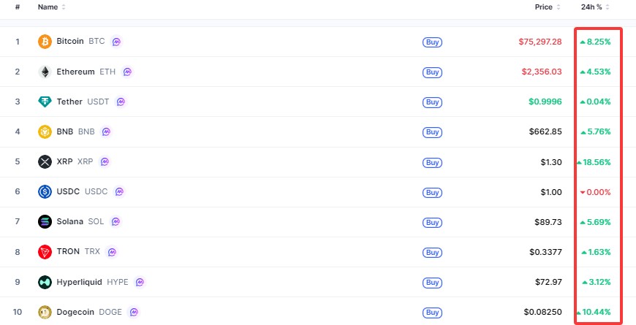Image resolution: width=636 pixels, height=325 pixels.
Task: Sort by 24h % column arrows
Action: (x=607, y=7)
